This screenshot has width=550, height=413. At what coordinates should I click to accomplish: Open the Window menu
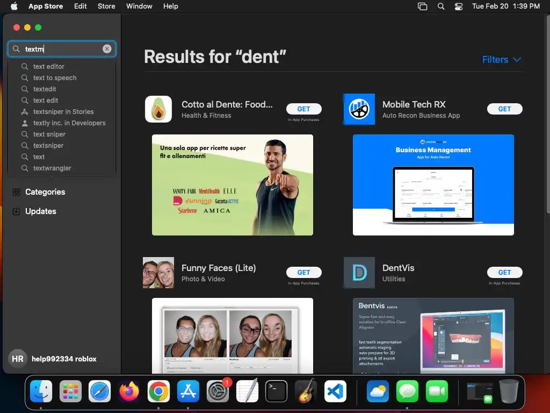(139, 6)
